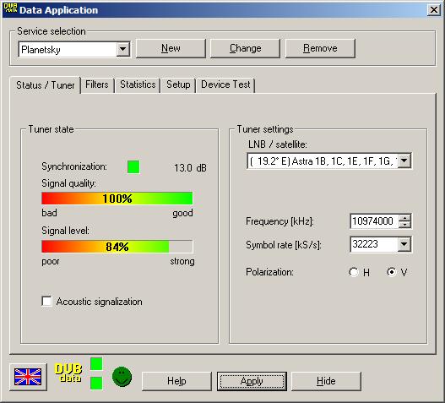Enable Acoustic signalization checkbox

46,302
